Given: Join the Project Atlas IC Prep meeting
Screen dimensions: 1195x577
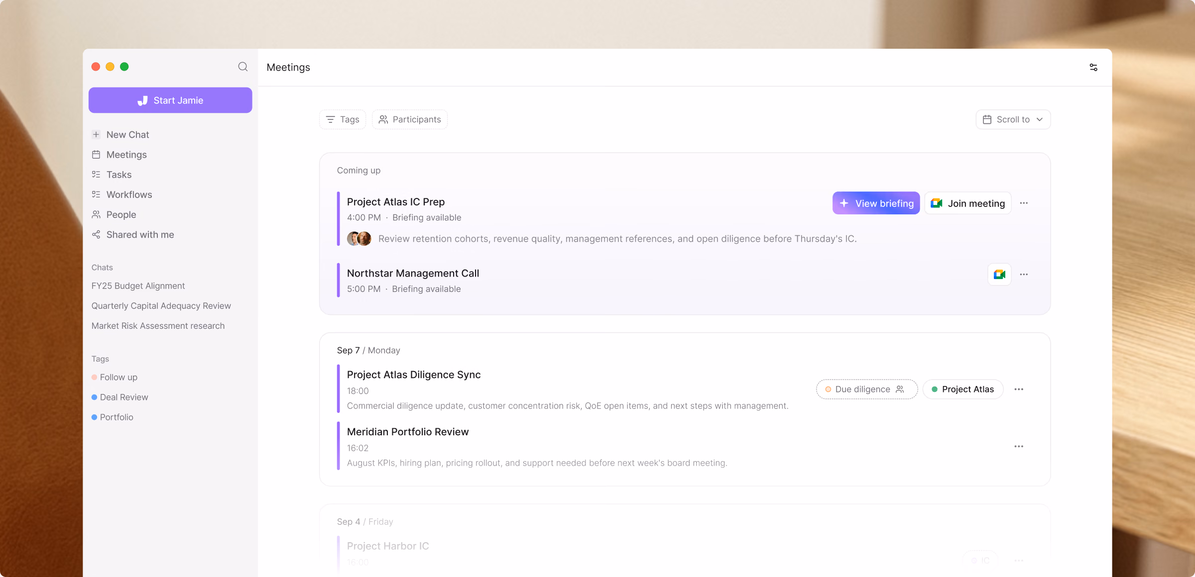Looking at the screenshot, I should click(x=968, y=203).
